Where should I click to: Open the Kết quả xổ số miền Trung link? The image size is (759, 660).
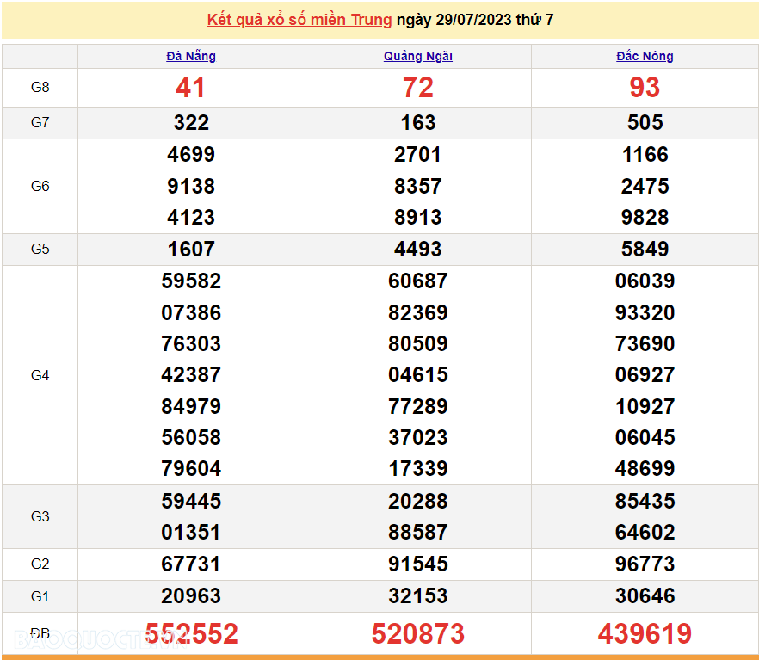(x=299, y=20)
